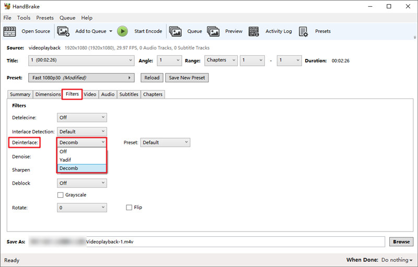The height and width of the screenshot is (267, 418).
Task: Enable the Grayscale checkbox
Action: tap(61, 195)
